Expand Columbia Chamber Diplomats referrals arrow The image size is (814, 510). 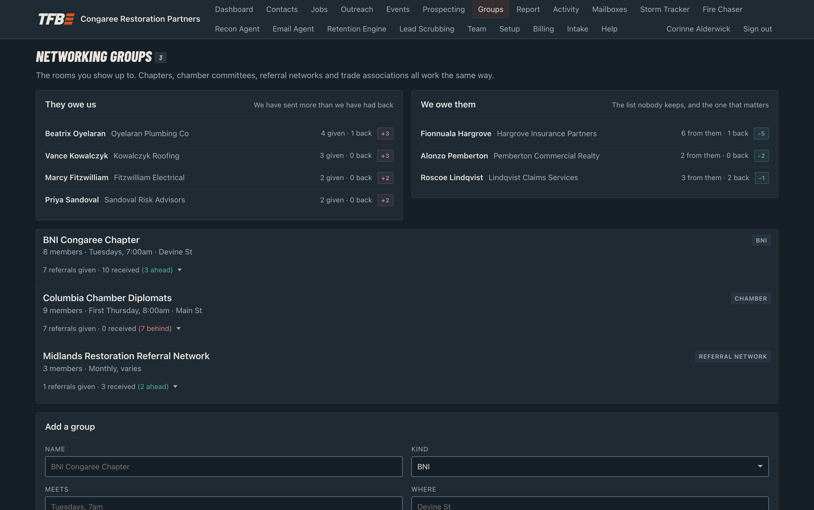coord(179,329)
